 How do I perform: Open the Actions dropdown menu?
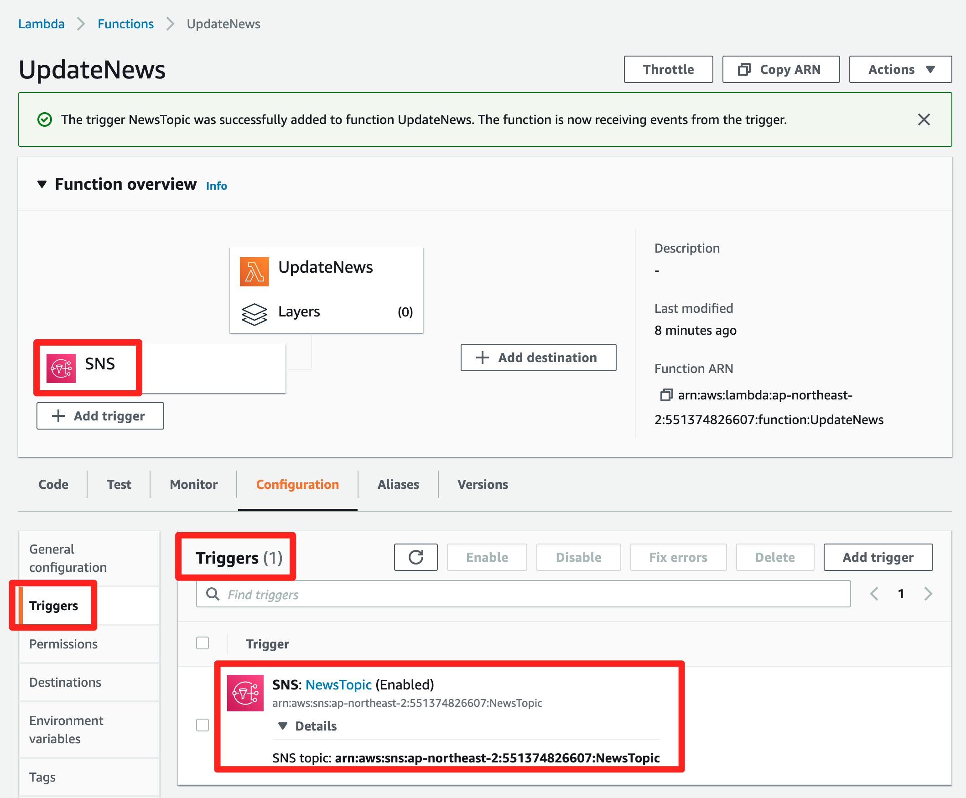(900, 69)
